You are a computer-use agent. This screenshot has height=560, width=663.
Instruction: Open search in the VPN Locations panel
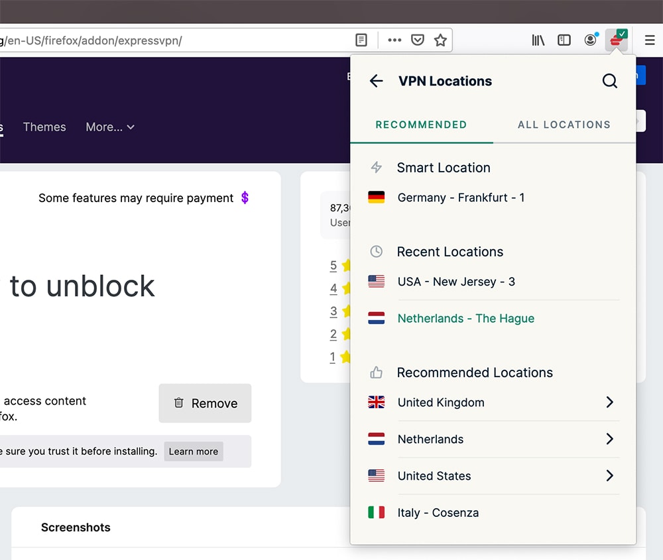coord(609,81)
